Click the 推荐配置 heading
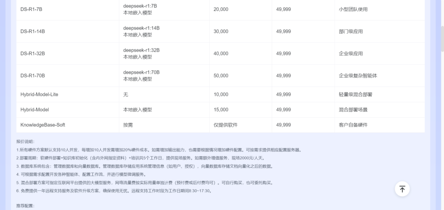This screenshot has width=444, height=210. pyautogui.click(x=25, y=206)
